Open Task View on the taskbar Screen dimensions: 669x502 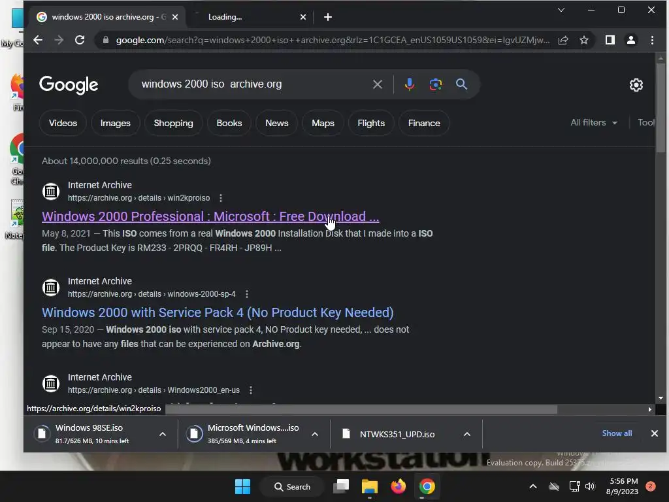click(341, 486)
